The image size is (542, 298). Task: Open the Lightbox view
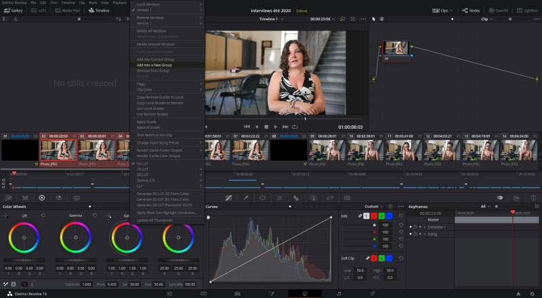click(527, 11)
